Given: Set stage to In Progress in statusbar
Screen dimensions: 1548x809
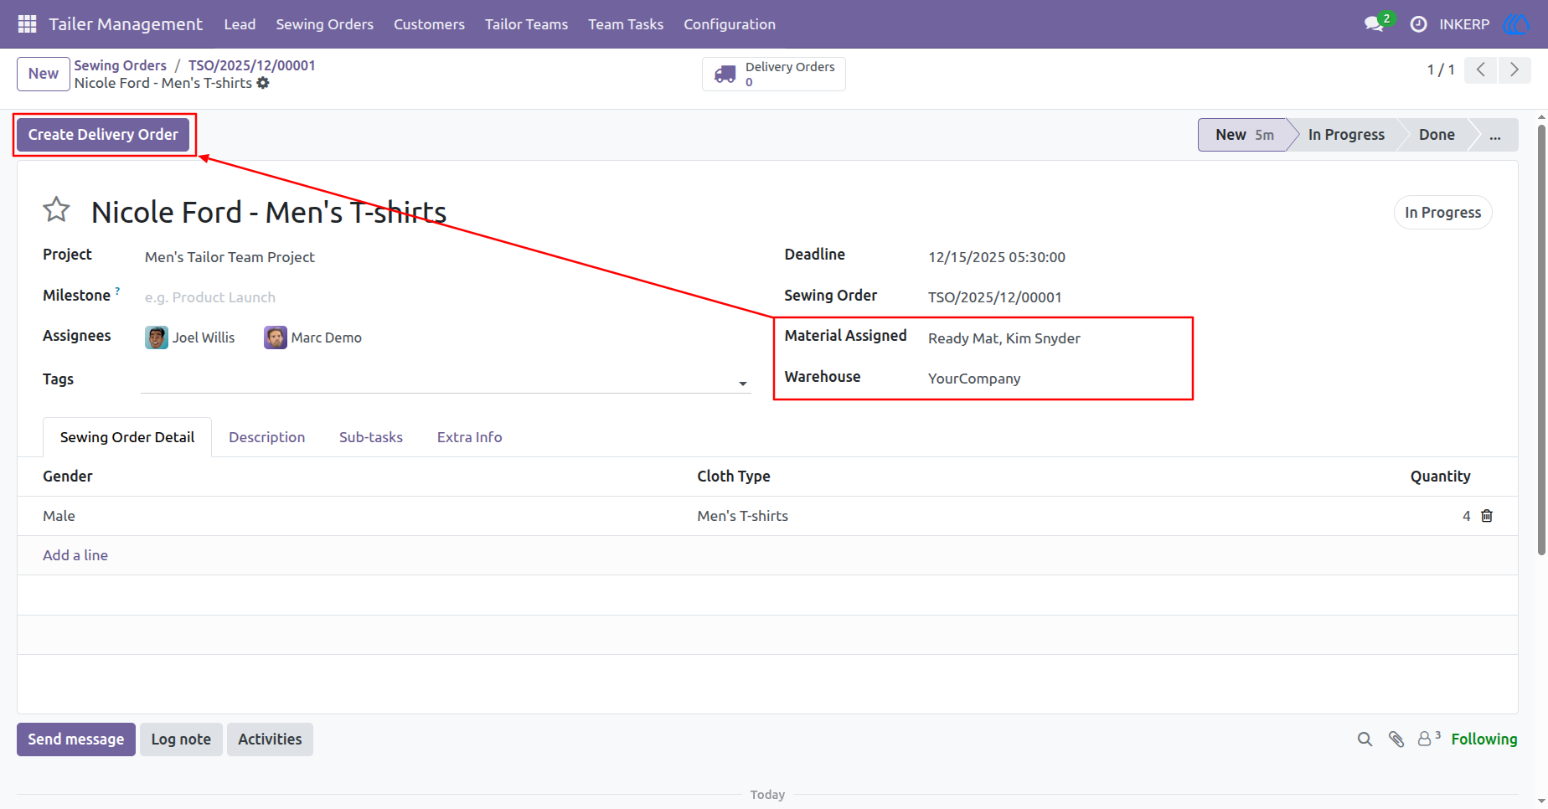Looking at the screenshot, I should [x=1346, y=135].
